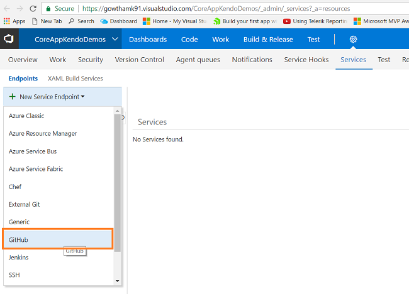This screenshot has width=409, height=294.
Task: Select XAML Build Services sub-tab
Action: pyautogui.click(x=75, y=79)
